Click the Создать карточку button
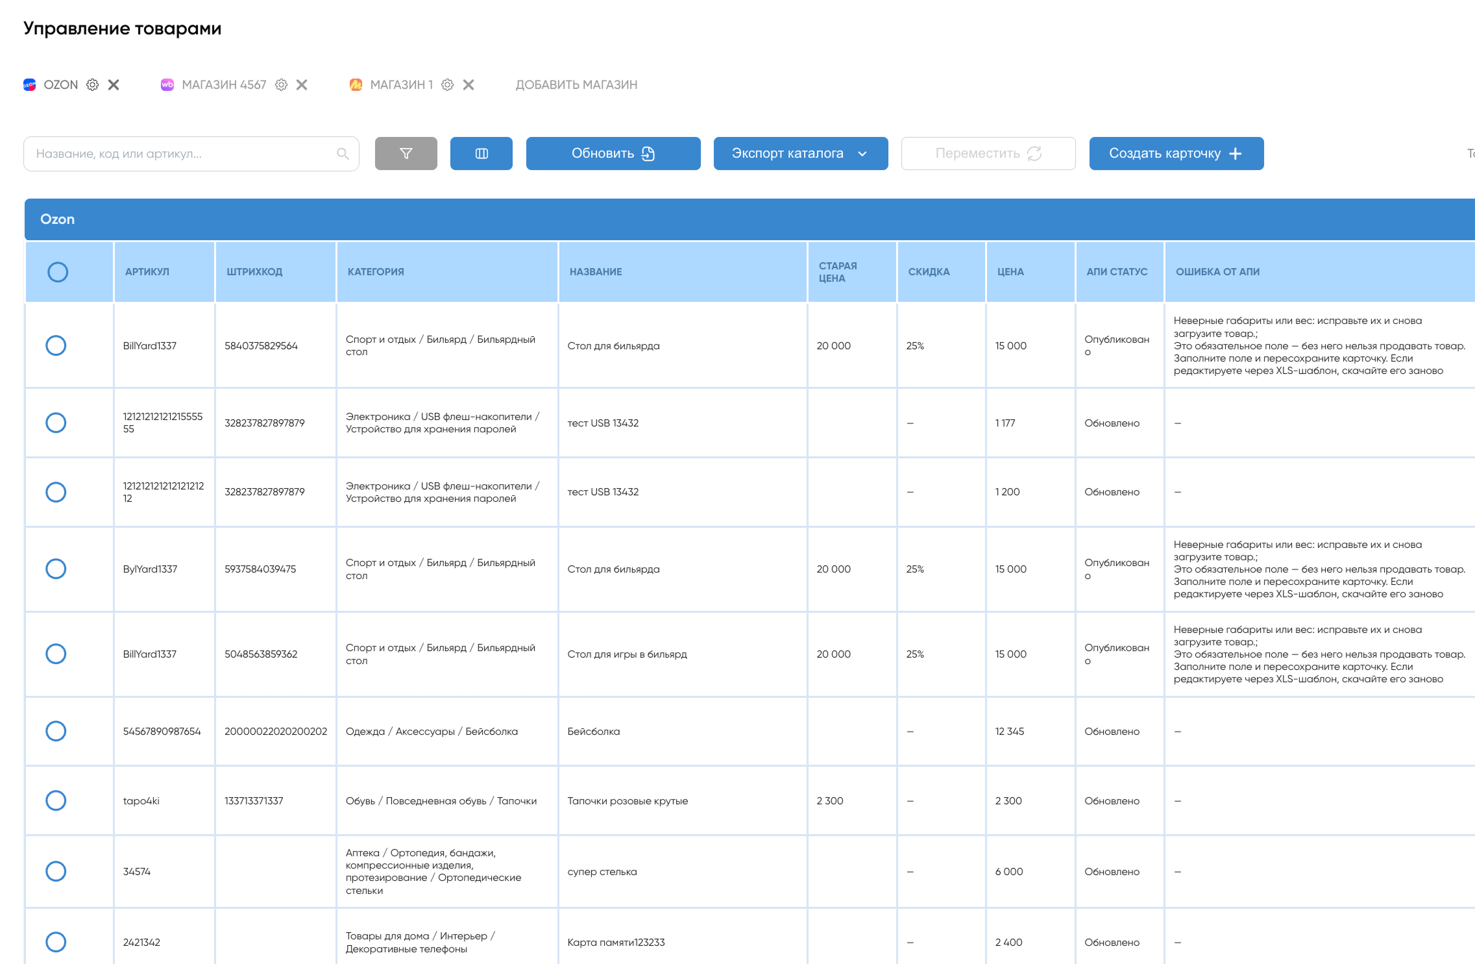The width and height of the screenshot is (1475, 964). point(1176,154)
